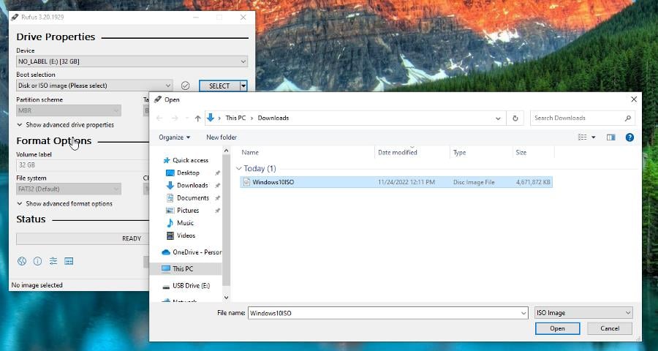Click the change view icon
Image resolution: width=658 pixels, height=351 pixels.
pos(583,137)
